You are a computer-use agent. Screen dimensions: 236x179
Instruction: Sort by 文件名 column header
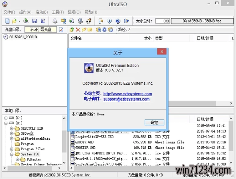click(x=99, y=38)
